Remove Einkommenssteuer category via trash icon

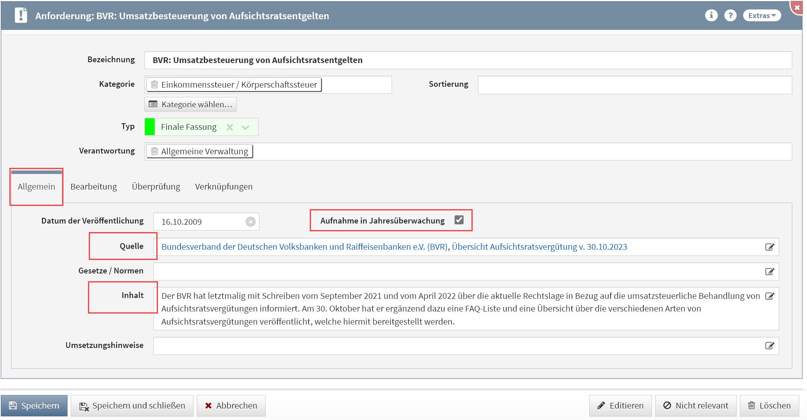(x=155, y=85)
